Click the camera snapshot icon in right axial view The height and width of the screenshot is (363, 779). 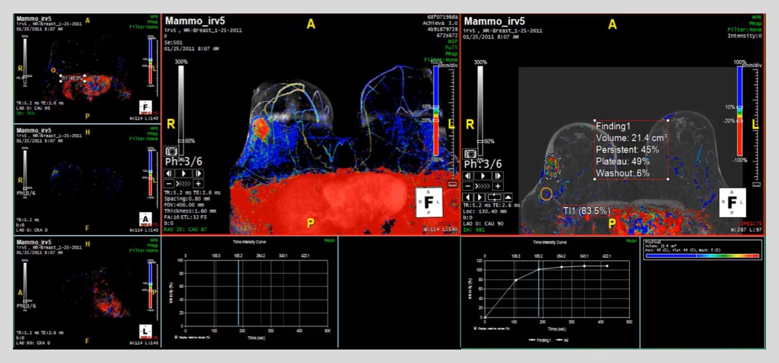[x=471, y=154]
